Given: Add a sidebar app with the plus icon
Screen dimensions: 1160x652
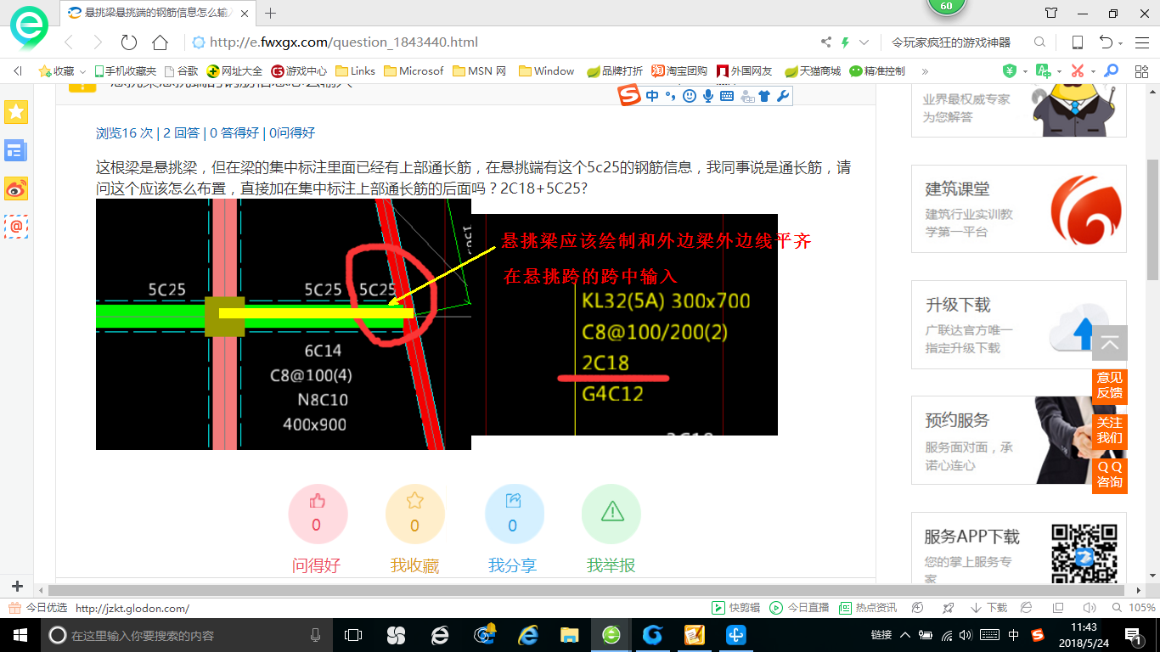Looking at the screenshot, I should coord(17,587).
